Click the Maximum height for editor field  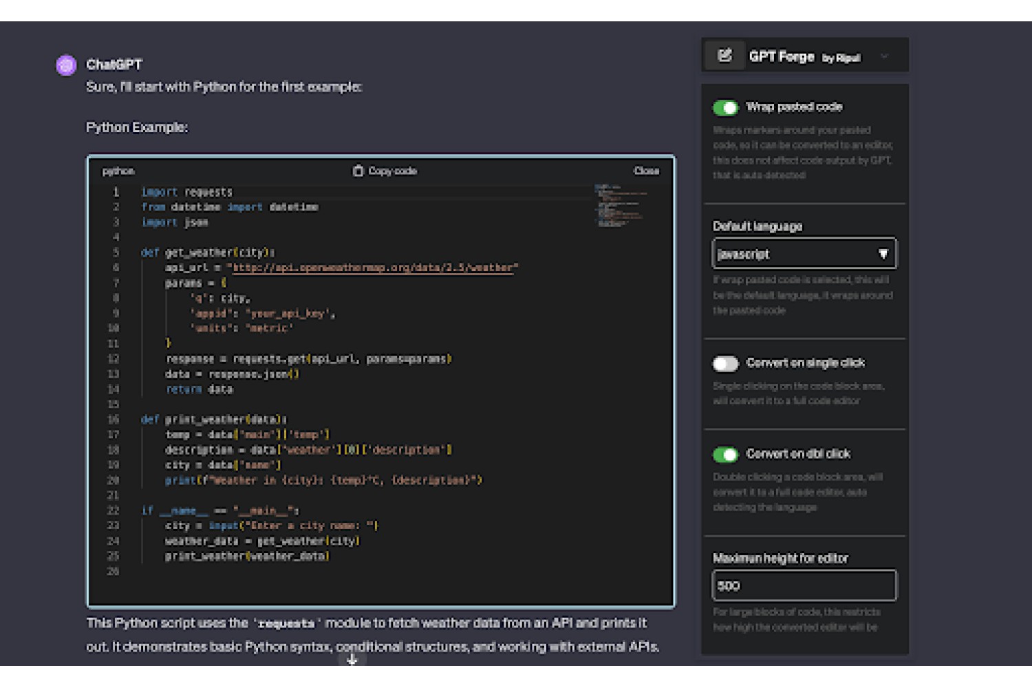point(804,585)
